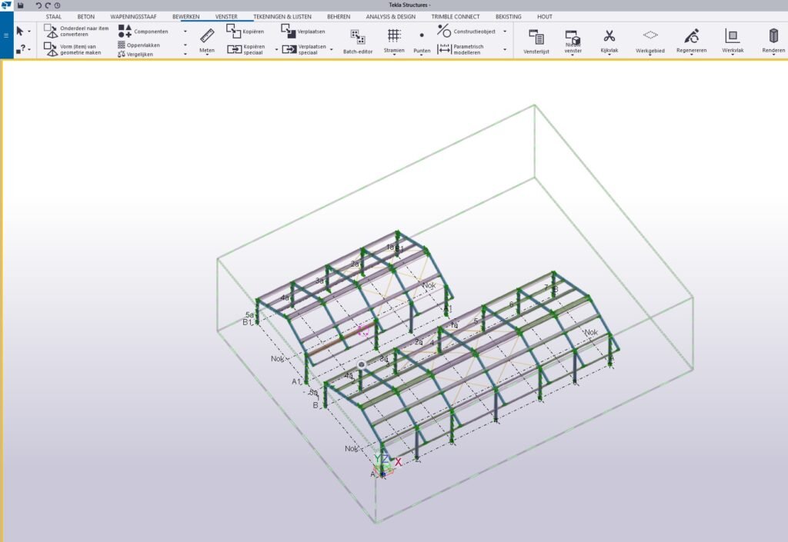Click the Undo arrow in title bar

coord(38,5)
